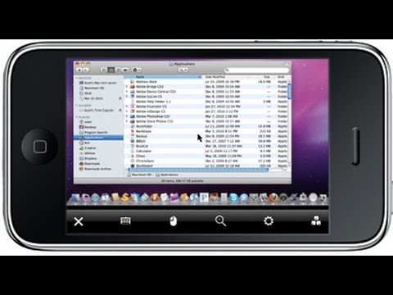Image resolution: width=393 pixels, height=295 pixels.
Task: Select Address Book in the file list
Action: pos(206,82)
